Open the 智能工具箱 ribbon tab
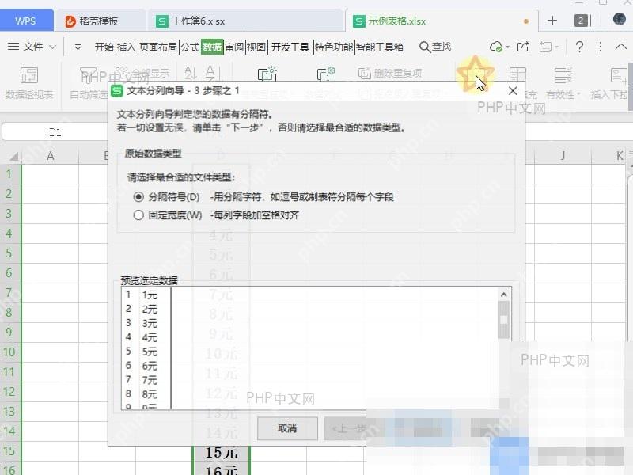This screenshot has height=475, width=633. click(380, 47)
